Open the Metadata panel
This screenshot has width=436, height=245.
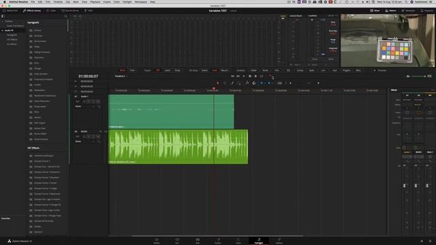(x=409, y=11)
